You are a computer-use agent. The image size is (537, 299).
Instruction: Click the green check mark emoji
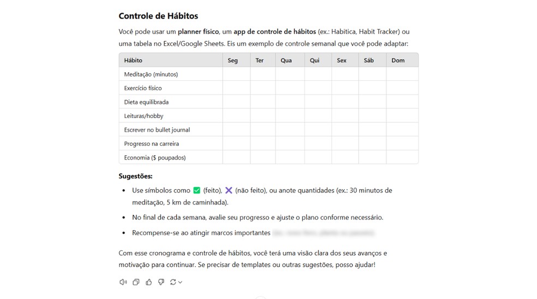[196, 190]
